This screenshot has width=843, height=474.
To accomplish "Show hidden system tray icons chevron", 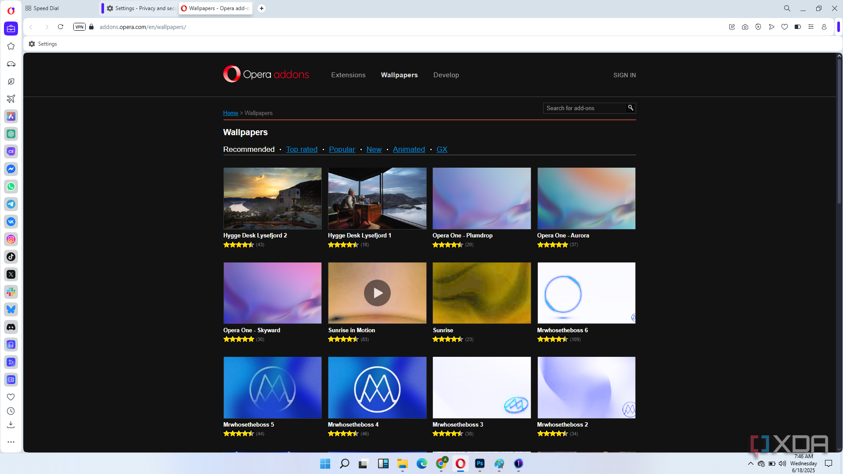I will pyautogui.click(x=750, y=463).
